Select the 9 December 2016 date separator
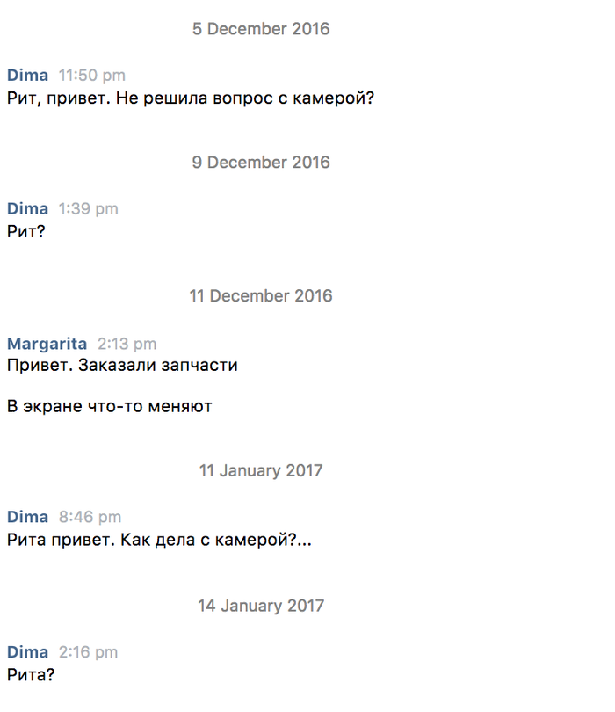Screen dimensions: 615x712 pyautogui.click(x=261, y=163)
